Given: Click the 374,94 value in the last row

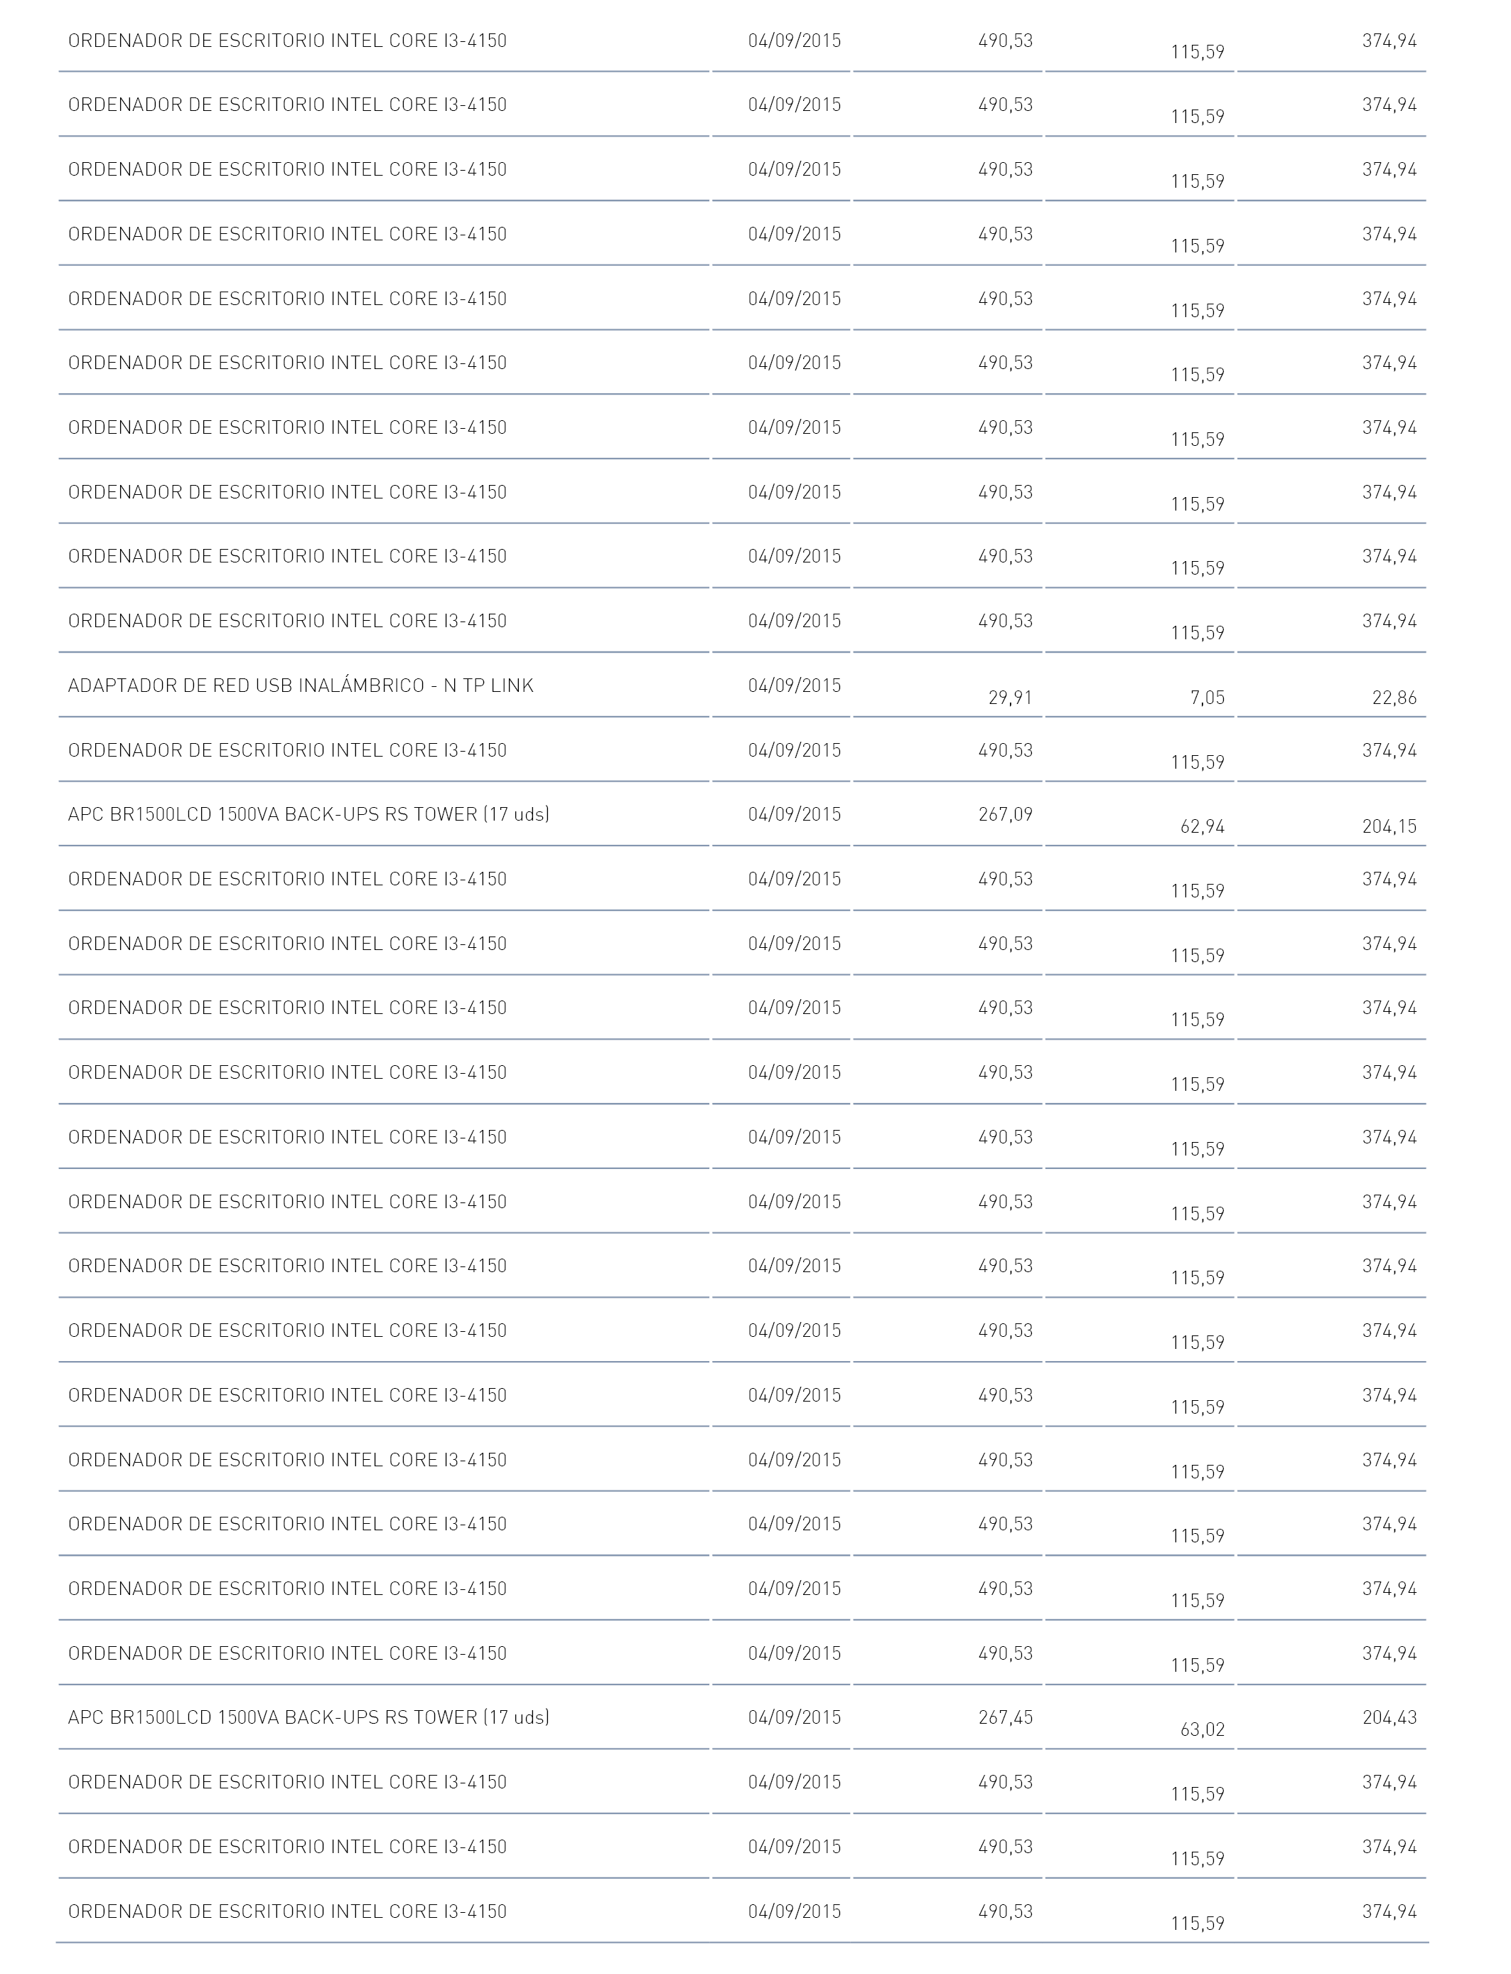Looking at the screenshot, I should pos(1389,1910).
